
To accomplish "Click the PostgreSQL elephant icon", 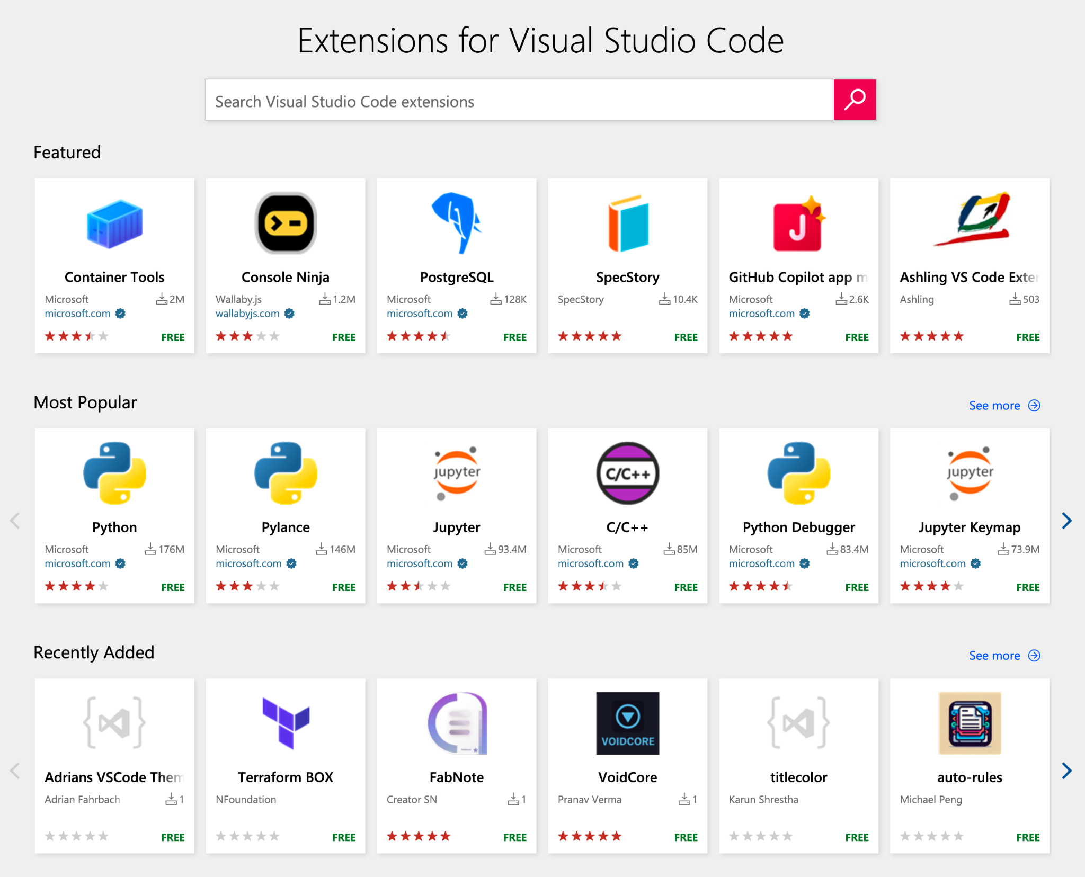I will [456, 223].
